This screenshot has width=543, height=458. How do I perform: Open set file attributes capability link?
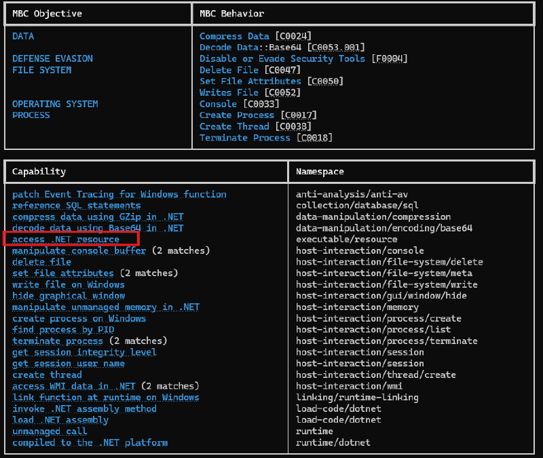click(63, 273)
